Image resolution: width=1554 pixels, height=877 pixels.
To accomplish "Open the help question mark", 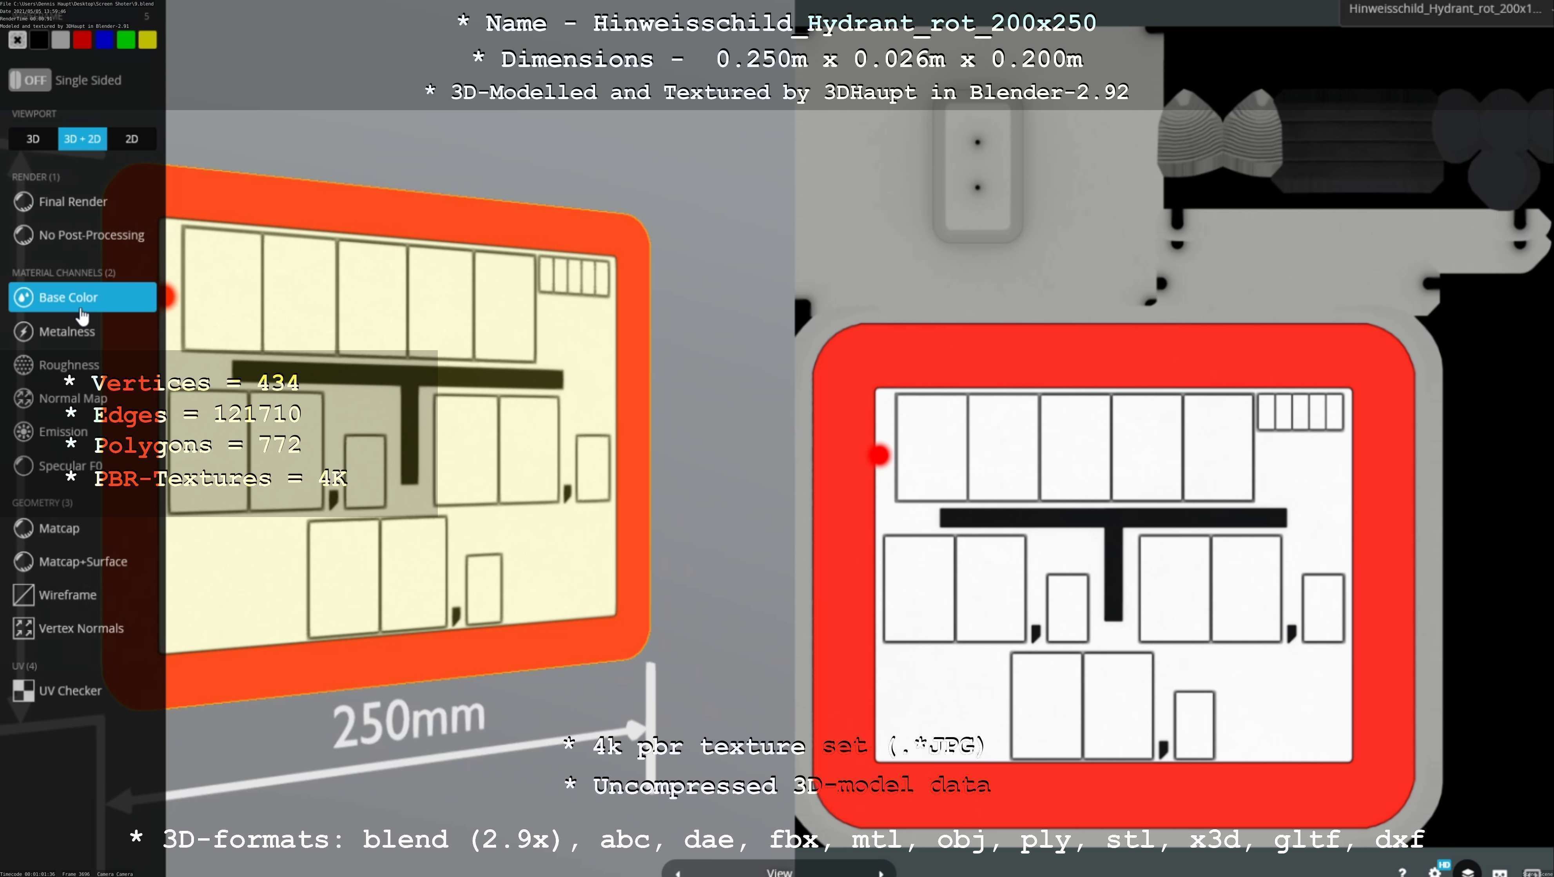I will pyautogui.click(x=1402, y=872).
